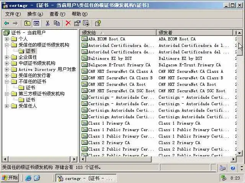
Task: Toggle the Show/Hide console tree icon
Action: coord(36,23)
